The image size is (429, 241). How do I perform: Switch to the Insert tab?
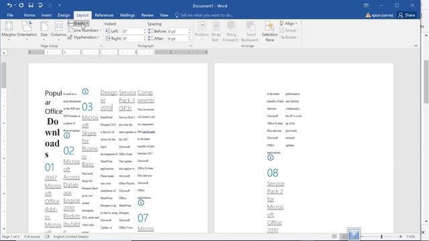[x=46, y=15]
